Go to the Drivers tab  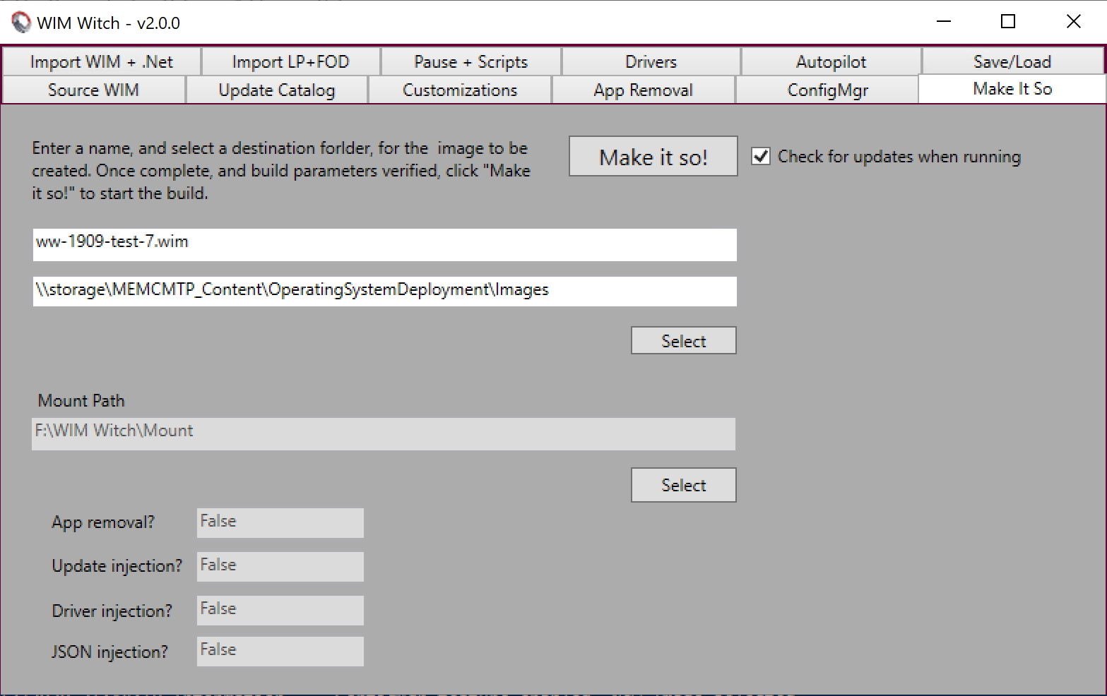651,62
